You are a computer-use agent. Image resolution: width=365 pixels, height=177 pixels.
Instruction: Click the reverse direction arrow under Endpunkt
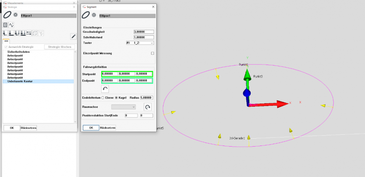pyautogui.click(x=105, y=89)
